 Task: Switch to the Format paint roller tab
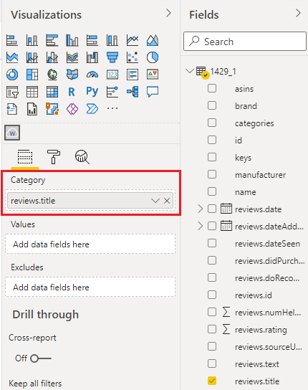[54, 157]
